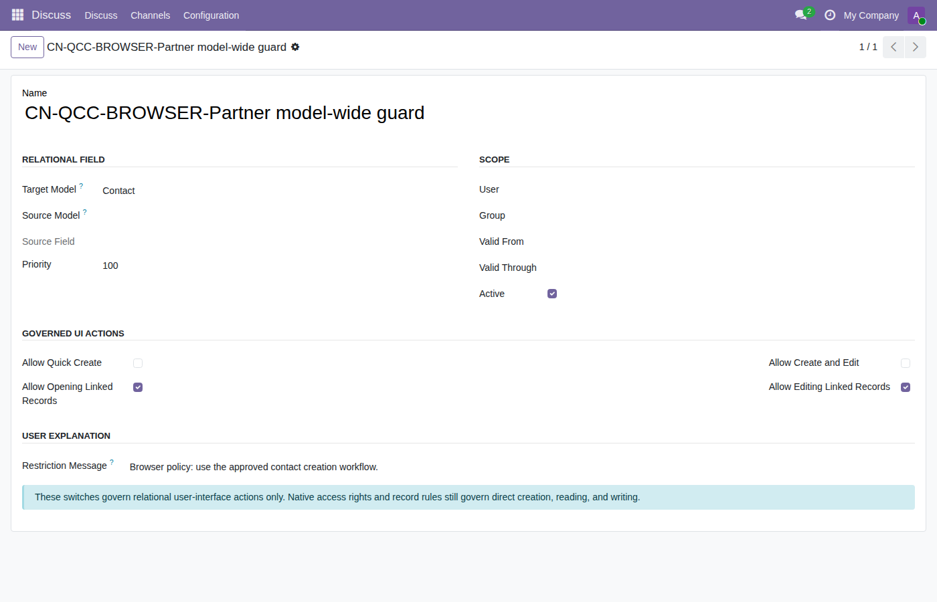Enable Allow Quick Create checkbox
The width and height of the screenshot is (937, 602).
click(138, 363)
